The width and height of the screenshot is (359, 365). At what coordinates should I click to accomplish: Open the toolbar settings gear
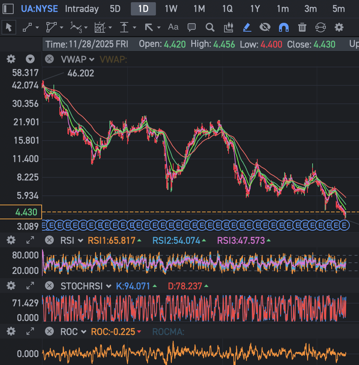(x=339, y=28)
